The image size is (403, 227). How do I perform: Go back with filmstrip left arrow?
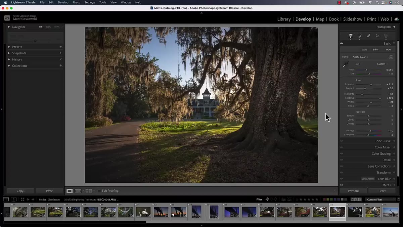coord(28,199)
